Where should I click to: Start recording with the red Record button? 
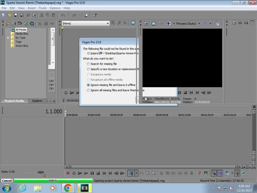pyautogui.click(x=68, y=173)
